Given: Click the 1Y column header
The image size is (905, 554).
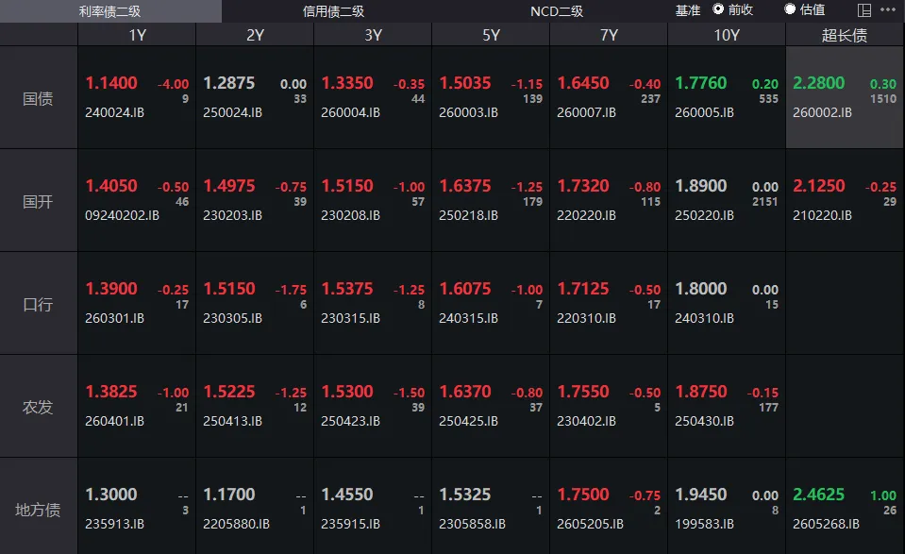Looking at the screenshot, I should pos(137,35).
